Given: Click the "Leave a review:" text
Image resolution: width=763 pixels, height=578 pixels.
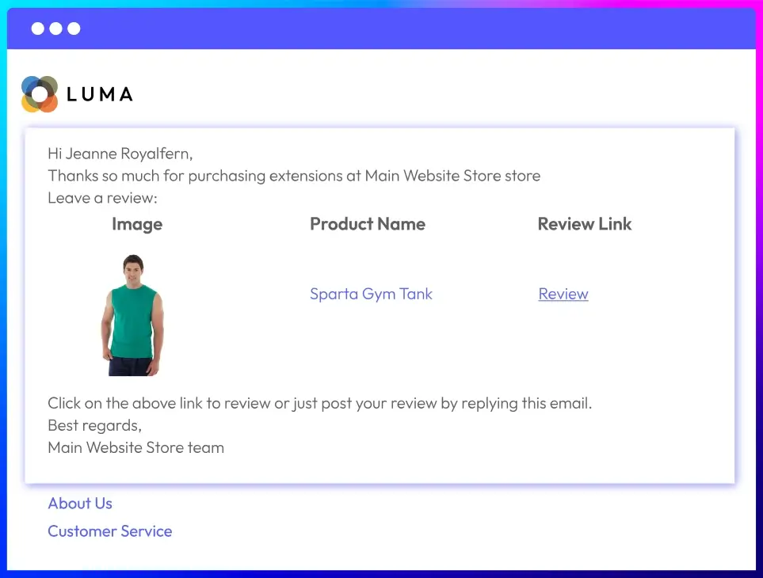Looking at the screenshot, I should tap(103, 198).
